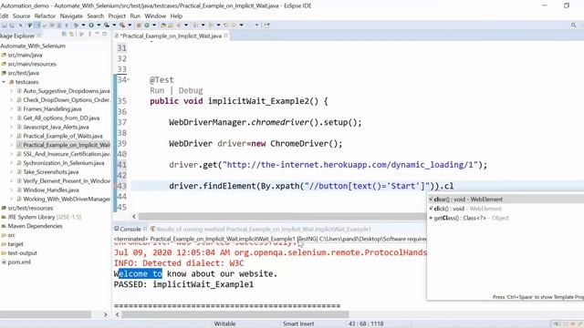Screen dimensions: 584x328
Task: Open dropdown arrow beside New Java Class
Action: coord(154,26)
